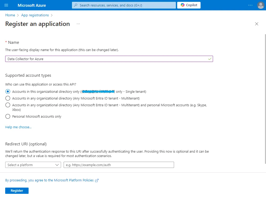Click the Register button
The image size is (266, 199).
tap(17, 190)
